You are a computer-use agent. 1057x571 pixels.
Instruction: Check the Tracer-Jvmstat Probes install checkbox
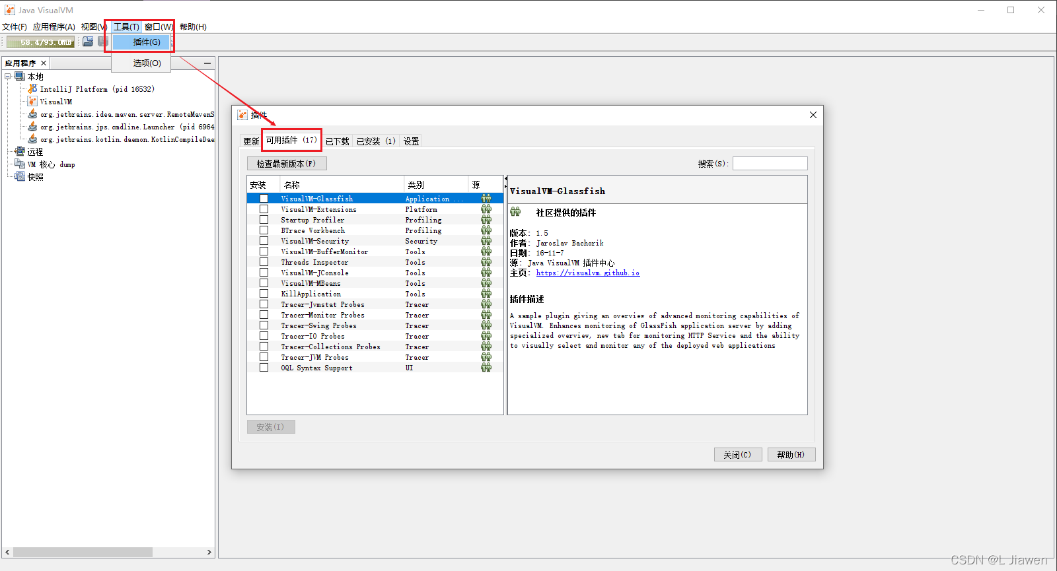click(264, 304)
